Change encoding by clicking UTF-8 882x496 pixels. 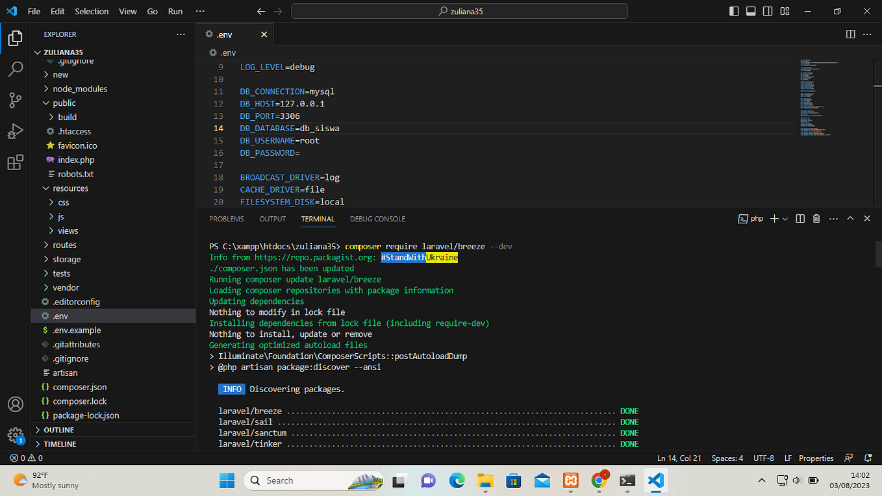(x=763, y=458)
